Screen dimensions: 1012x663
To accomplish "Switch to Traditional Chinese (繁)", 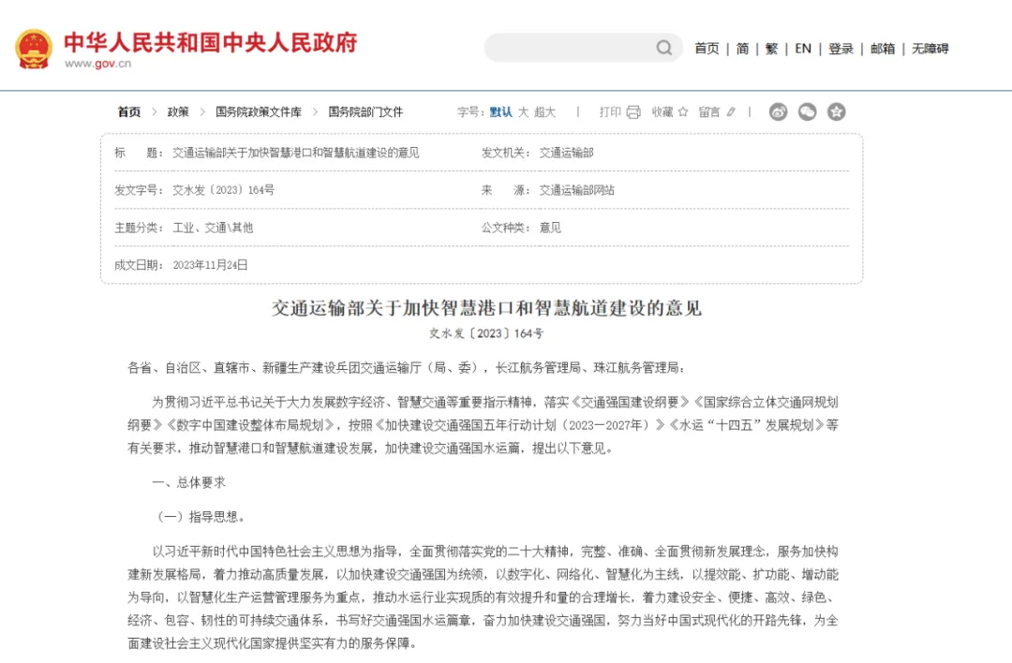I will [771, 49].
